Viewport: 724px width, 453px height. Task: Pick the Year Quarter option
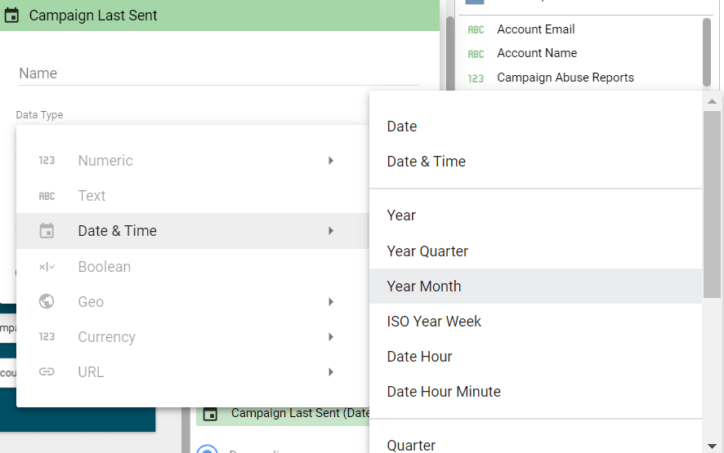(x=427, y=251)
